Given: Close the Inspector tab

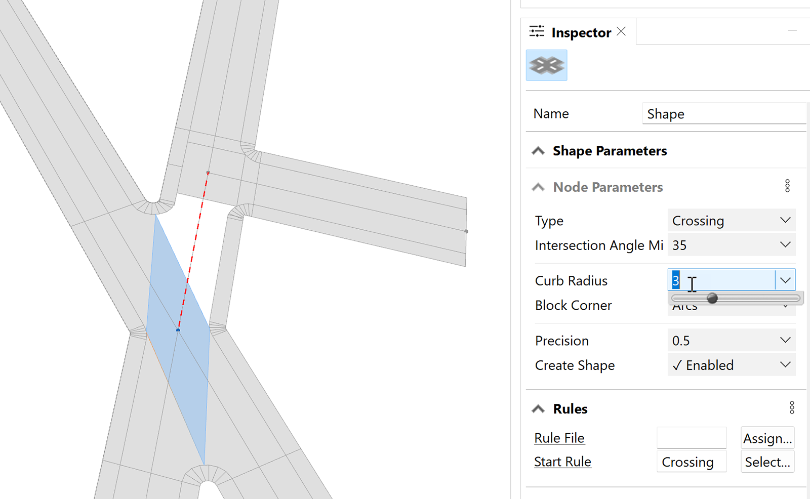Looking at the screenshot, I should [x=621, y=32].
